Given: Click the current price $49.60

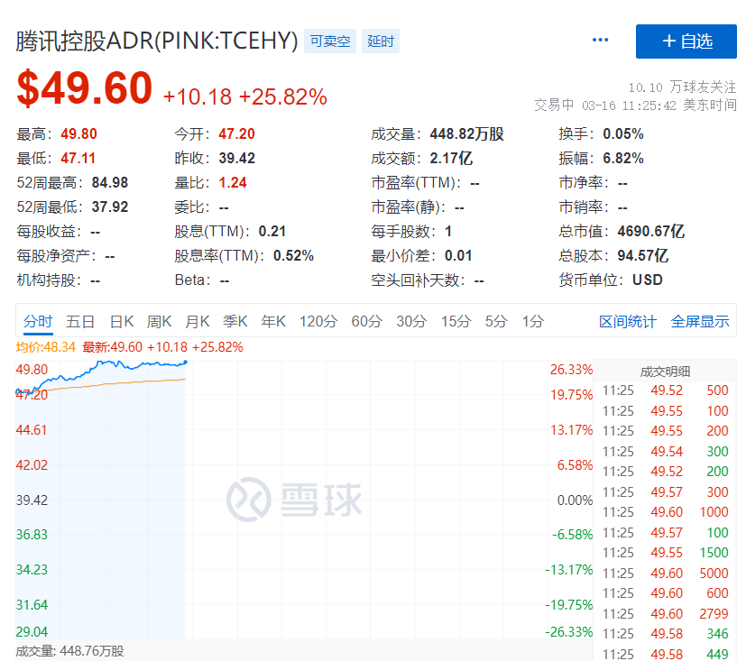Looking at the screenshot, I should tap(84, 88).
